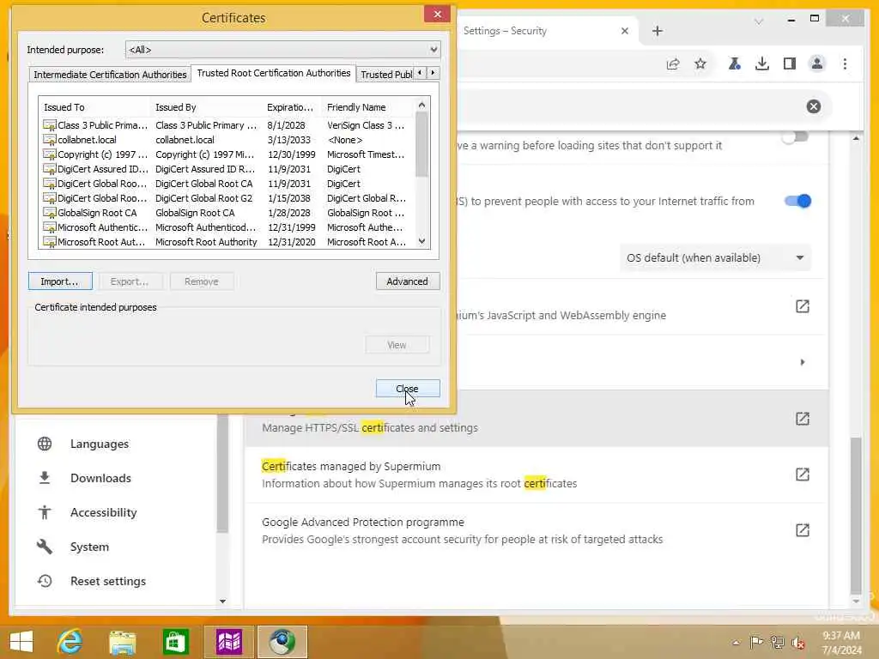Bookmark this page with the star icon
The height and width of the screenshot is (659, 879).
700,63
